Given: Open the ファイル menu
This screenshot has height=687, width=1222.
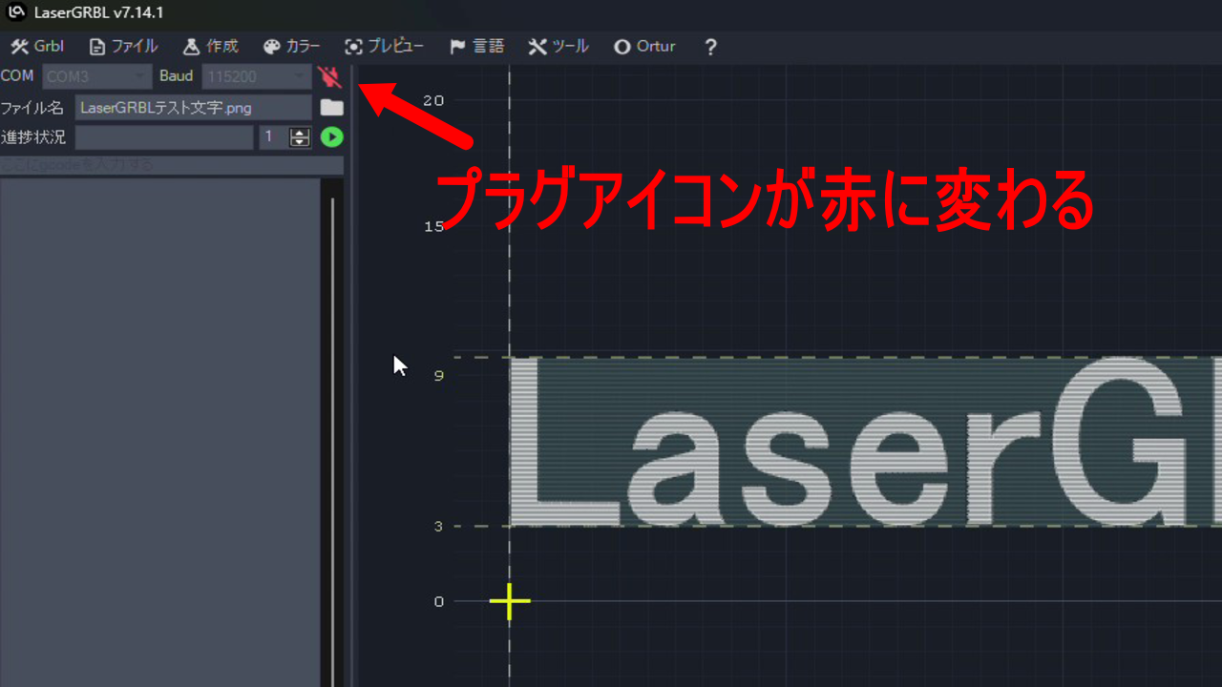Looking at the screenshot, I should tap(123, 46).
